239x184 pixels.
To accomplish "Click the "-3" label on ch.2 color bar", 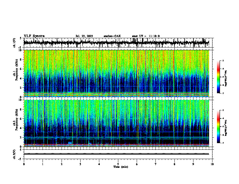I will click(x=222, y=110).
